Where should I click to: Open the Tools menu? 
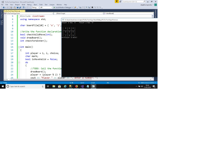[41, 5]
